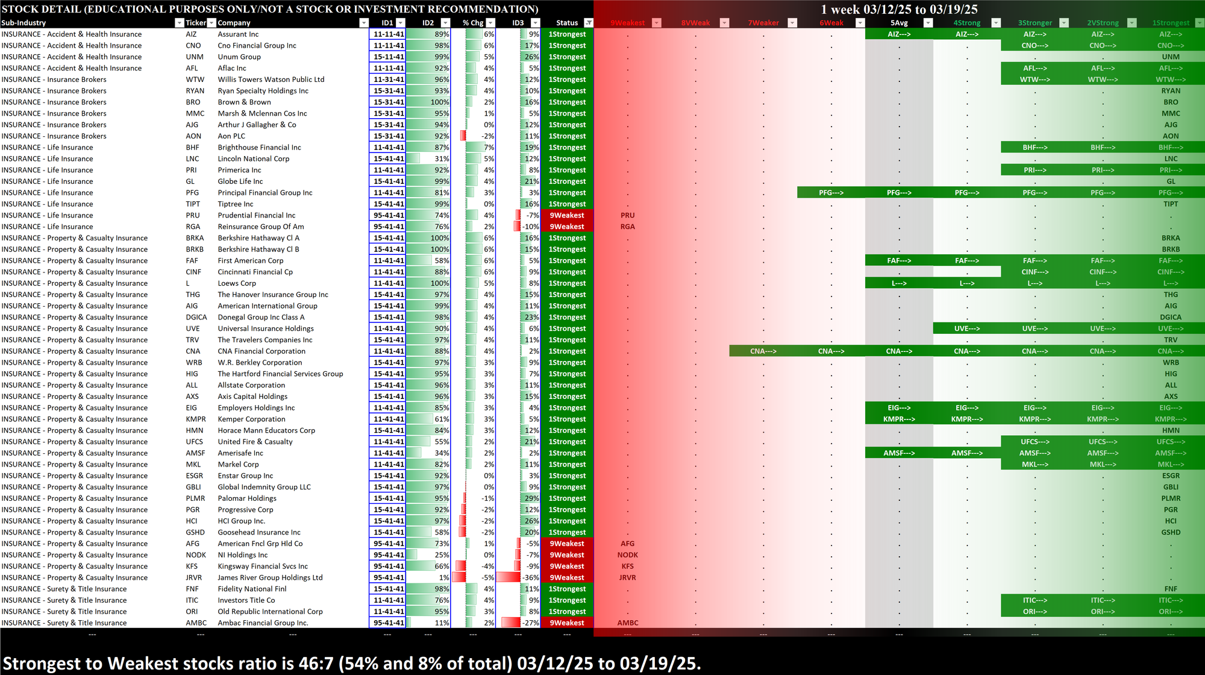Open the 5Avg column filter arrow

pos(928,23)
